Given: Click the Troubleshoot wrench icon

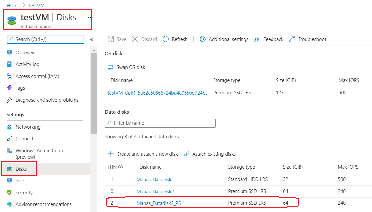Looking at the screenshot, I should point(292,39).
